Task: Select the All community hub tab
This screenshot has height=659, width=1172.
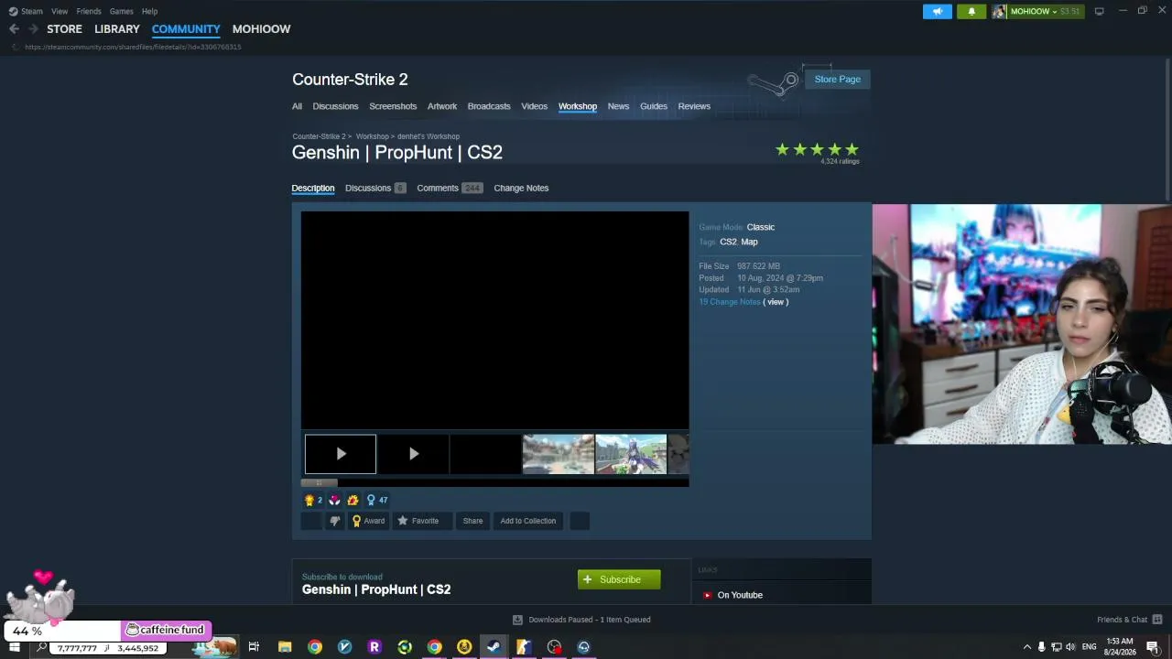Action: point(297,106)
